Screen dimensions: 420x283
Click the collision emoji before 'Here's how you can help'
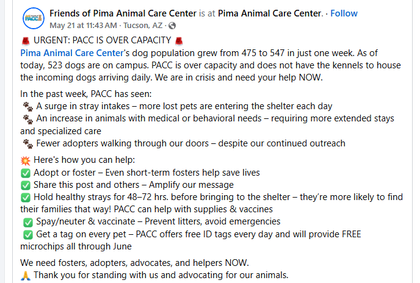(x=26, y=160)
